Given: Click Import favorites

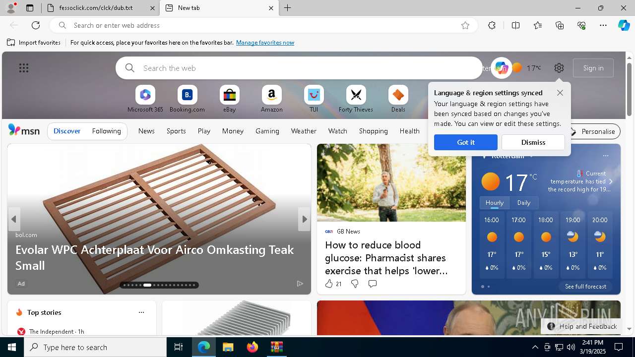Looking at the screenshot, I should pyautogui.click(x=34, y=43).
